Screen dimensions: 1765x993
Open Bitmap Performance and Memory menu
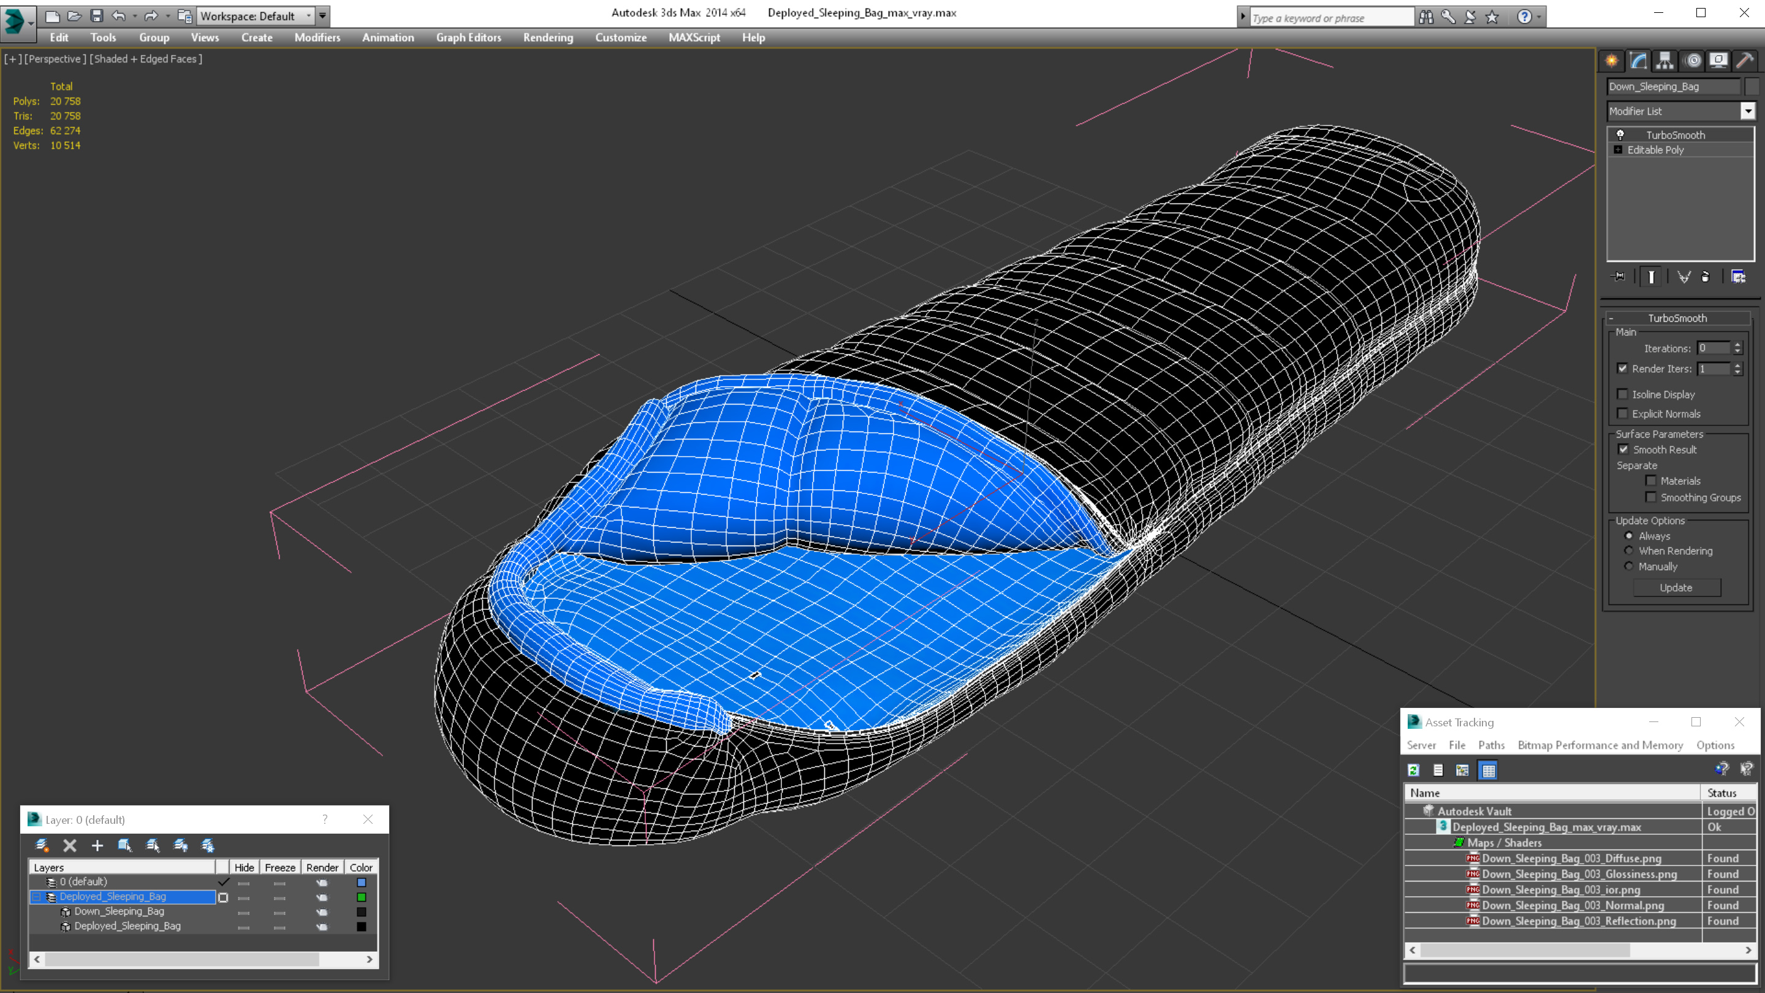[1600, 745]
